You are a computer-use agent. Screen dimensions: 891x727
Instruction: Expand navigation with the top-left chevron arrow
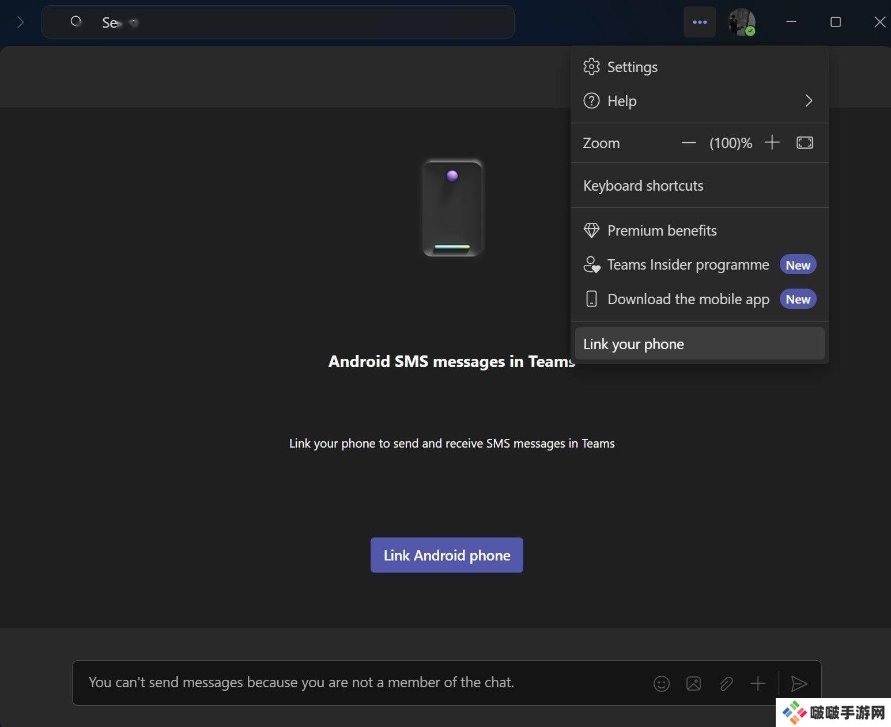[x=21, y=22]
